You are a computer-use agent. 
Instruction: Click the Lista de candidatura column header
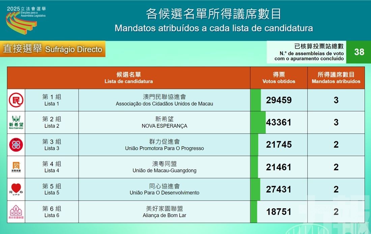[129, 78]
